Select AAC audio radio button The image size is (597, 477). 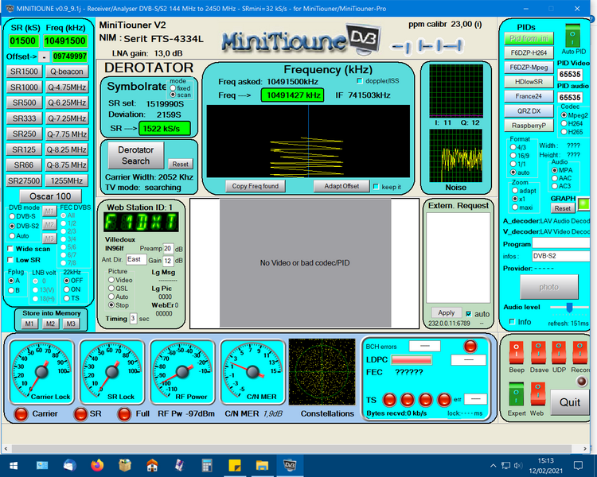pos(555,178)
